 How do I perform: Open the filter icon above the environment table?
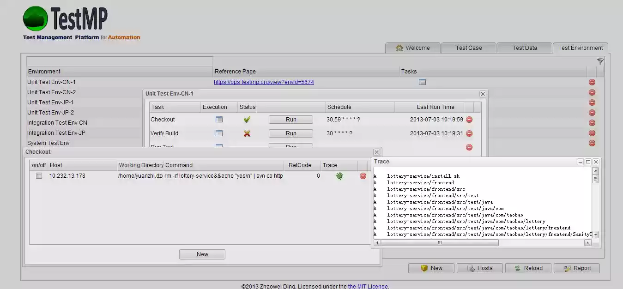click(600, 60)
